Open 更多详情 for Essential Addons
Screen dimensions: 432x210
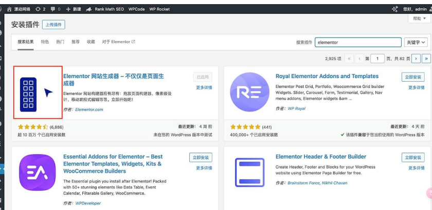(x=204, y=168)
